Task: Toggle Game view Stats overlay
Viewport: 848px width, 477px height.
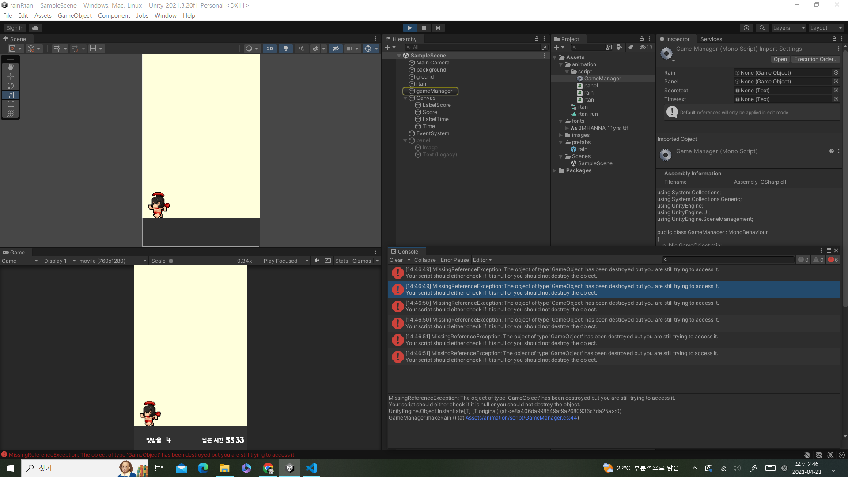Action: [x=341, y=261]
